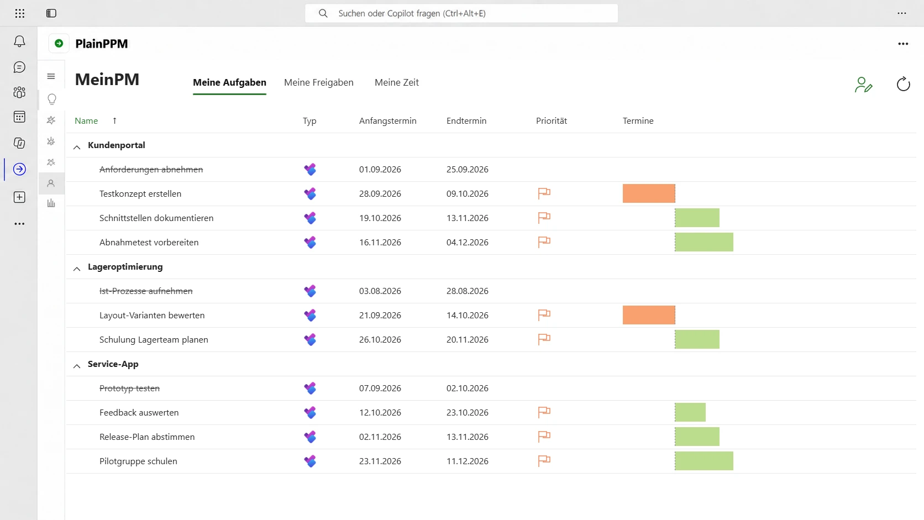The width and height of the screenshot is (924, 520).
Task: Open the app launcher grid icon
Action: [20, 13]
